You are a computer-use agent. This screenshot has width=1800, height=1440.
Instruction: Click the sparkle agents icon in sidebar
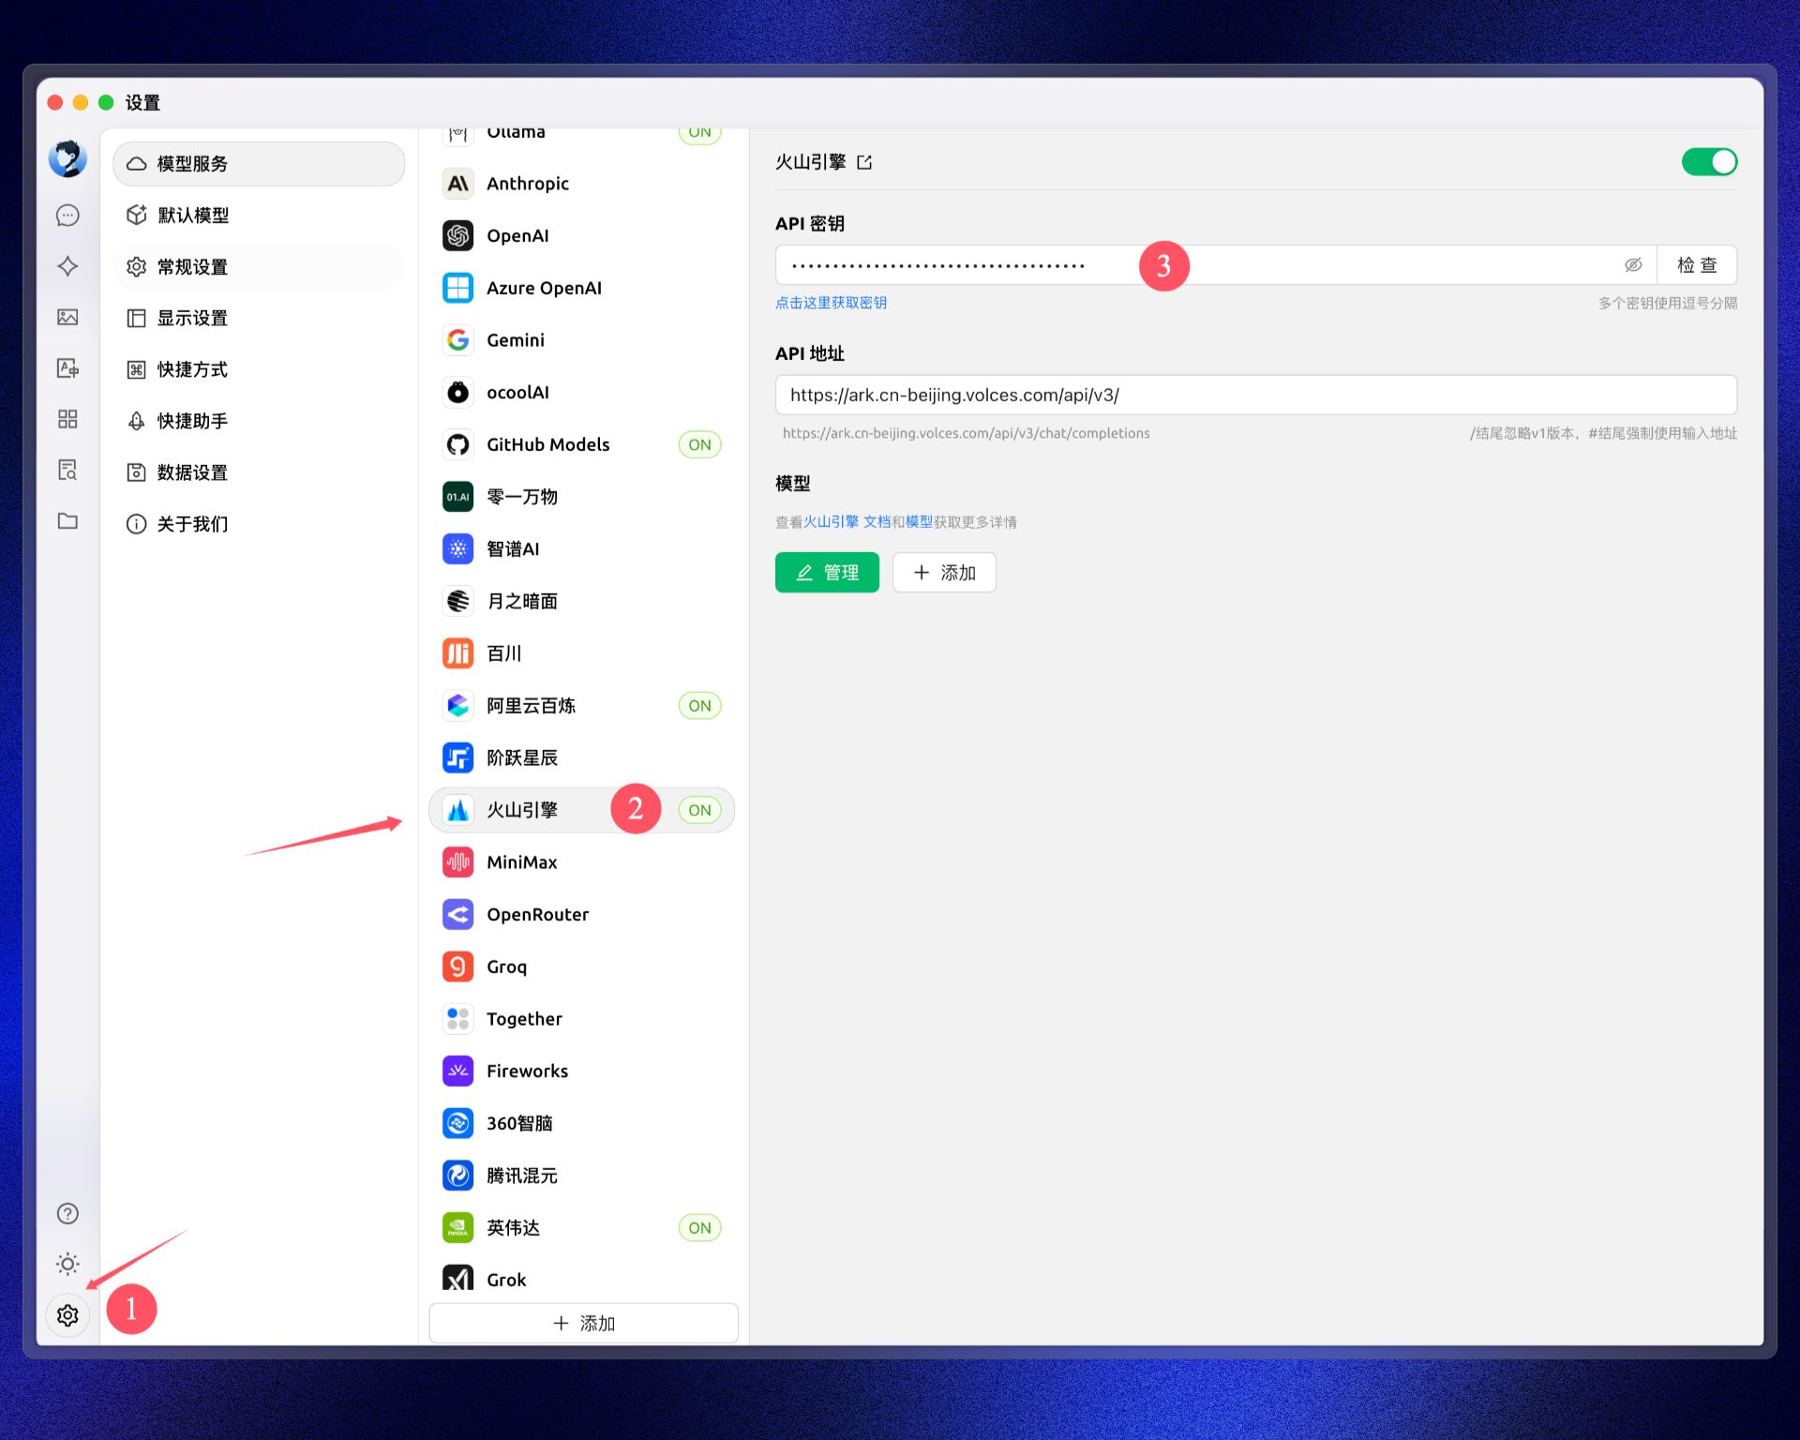[x=67, y=266]
